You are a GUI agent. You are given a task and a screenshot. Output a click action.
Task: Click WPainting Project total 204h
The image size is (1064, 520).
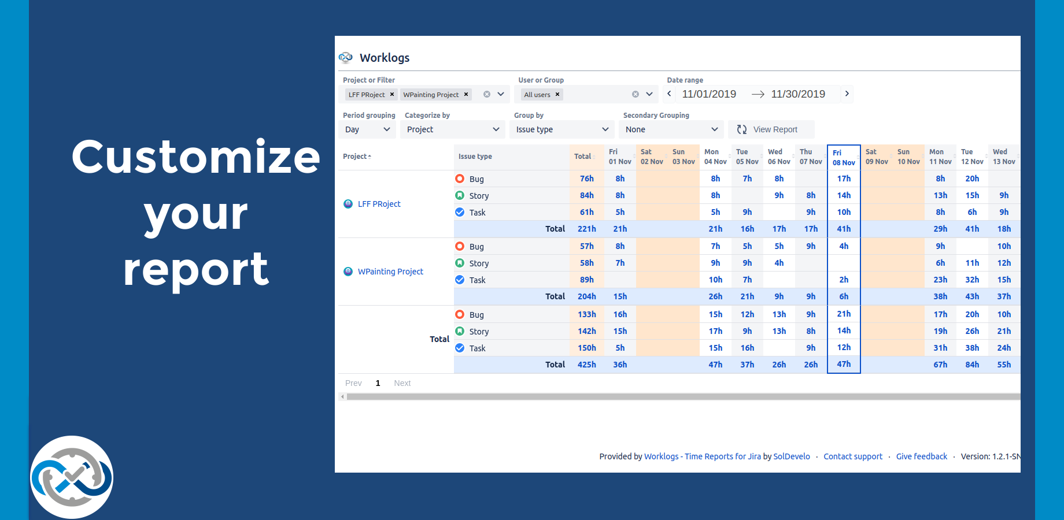587,296
